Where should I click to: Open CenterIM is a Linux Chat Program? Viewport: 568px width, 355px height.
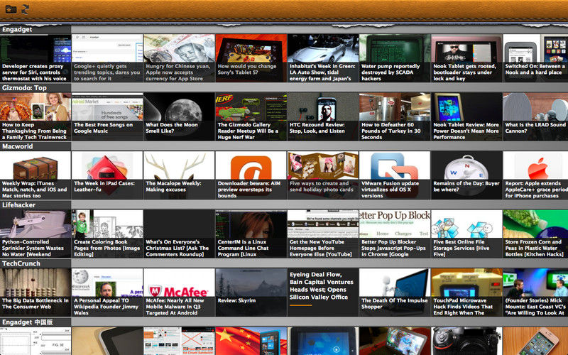tap(251, 234)
